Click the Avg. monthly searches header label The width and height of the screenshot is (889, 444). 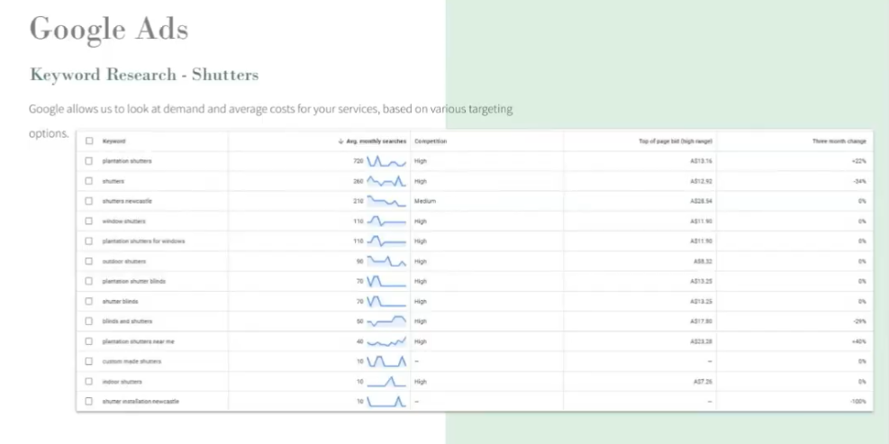(x=376, y=141)
